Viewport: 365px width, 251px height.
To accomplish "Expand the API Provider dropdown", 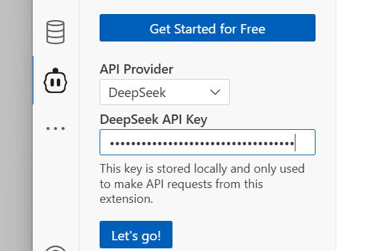I will click(x=164, y=92).
